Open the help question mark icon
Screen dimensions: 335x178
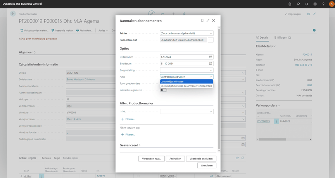(x=323, y=4)
